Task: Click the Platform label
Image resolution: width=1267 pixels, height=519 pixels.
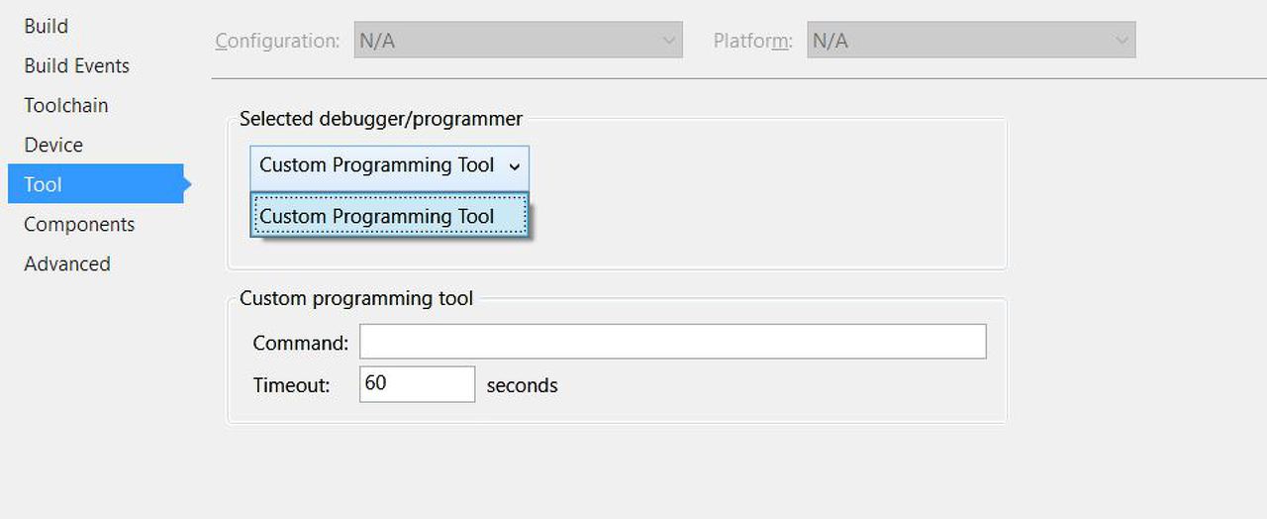Action: pos(752,41)
